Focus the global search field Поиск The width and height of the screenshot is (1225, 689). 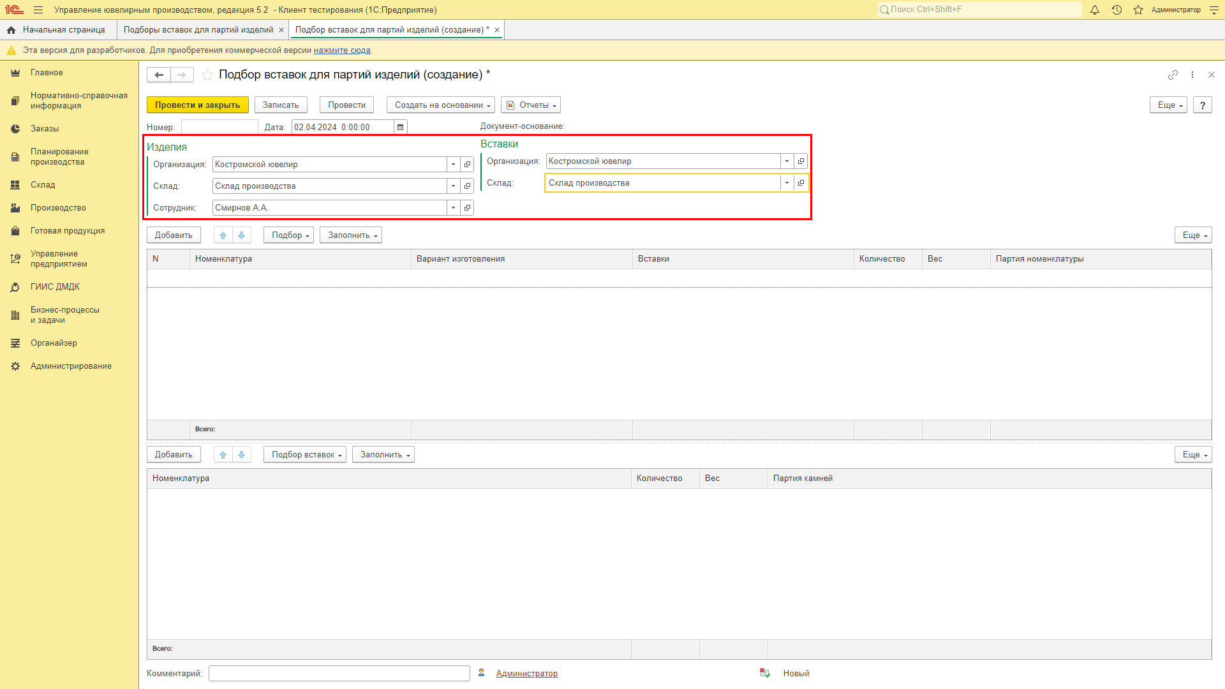click(979, 10)
